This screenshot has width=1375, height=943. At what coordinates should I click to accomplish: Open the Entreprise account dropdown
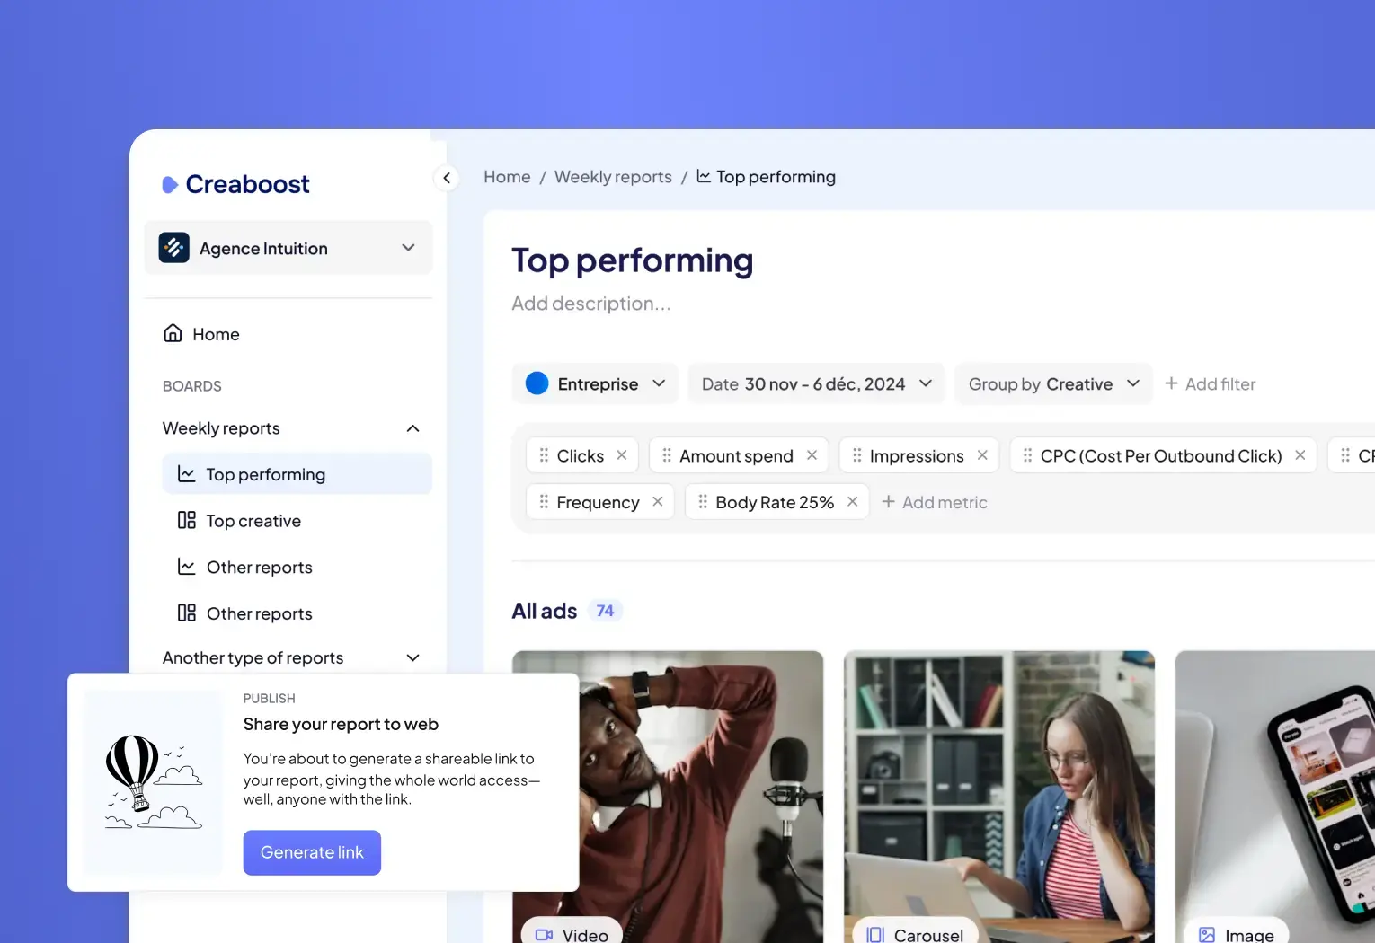595,383
